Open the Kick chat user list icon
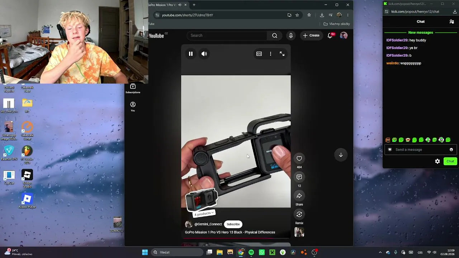459x258 pixels. 451,21
